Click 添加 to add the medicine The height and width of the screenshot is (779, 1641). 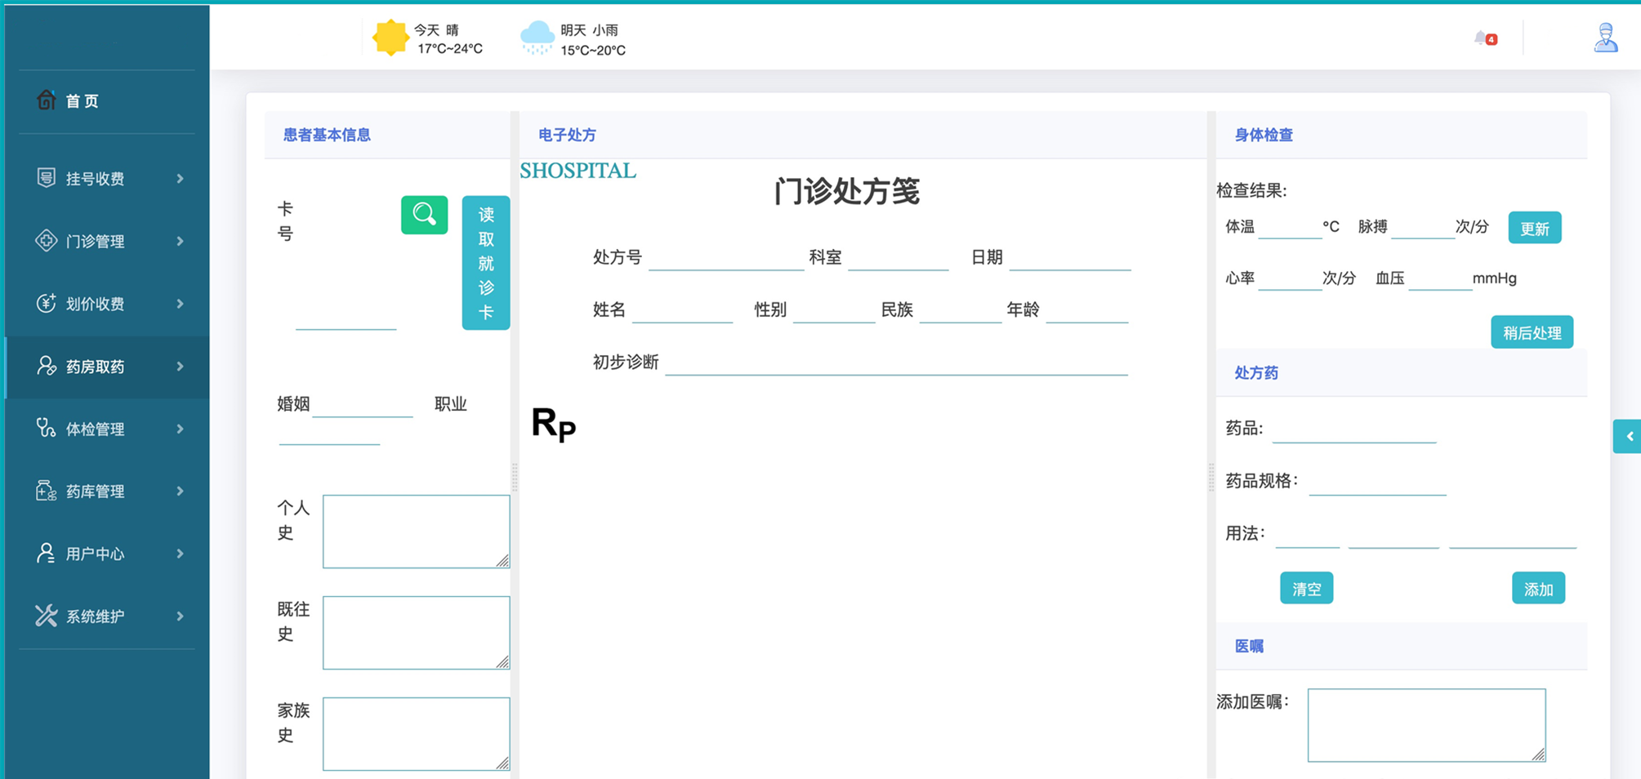coord(1538,589)
